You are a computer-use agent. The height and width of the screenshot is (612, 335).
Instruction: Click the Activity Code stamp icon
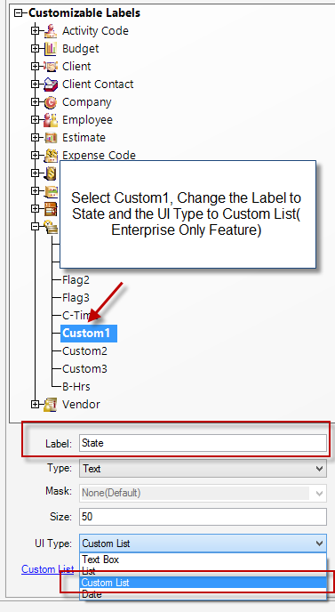coord(51,30)
